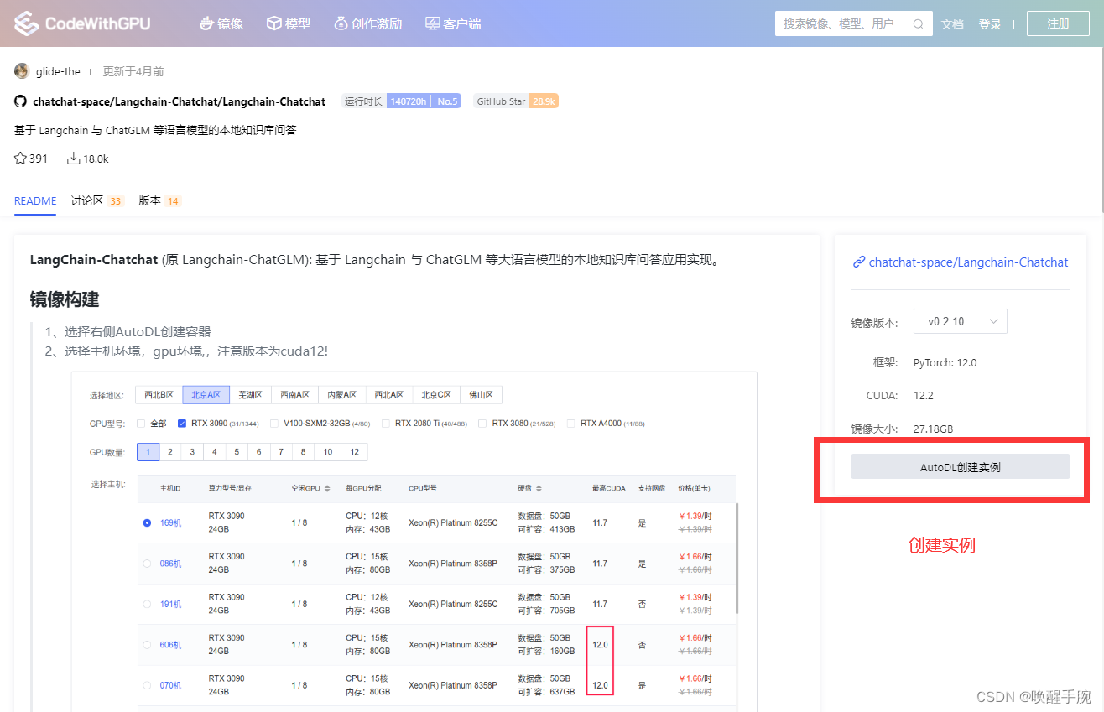
Task: Select the 070机 host radio button
Action: (147, 685)
